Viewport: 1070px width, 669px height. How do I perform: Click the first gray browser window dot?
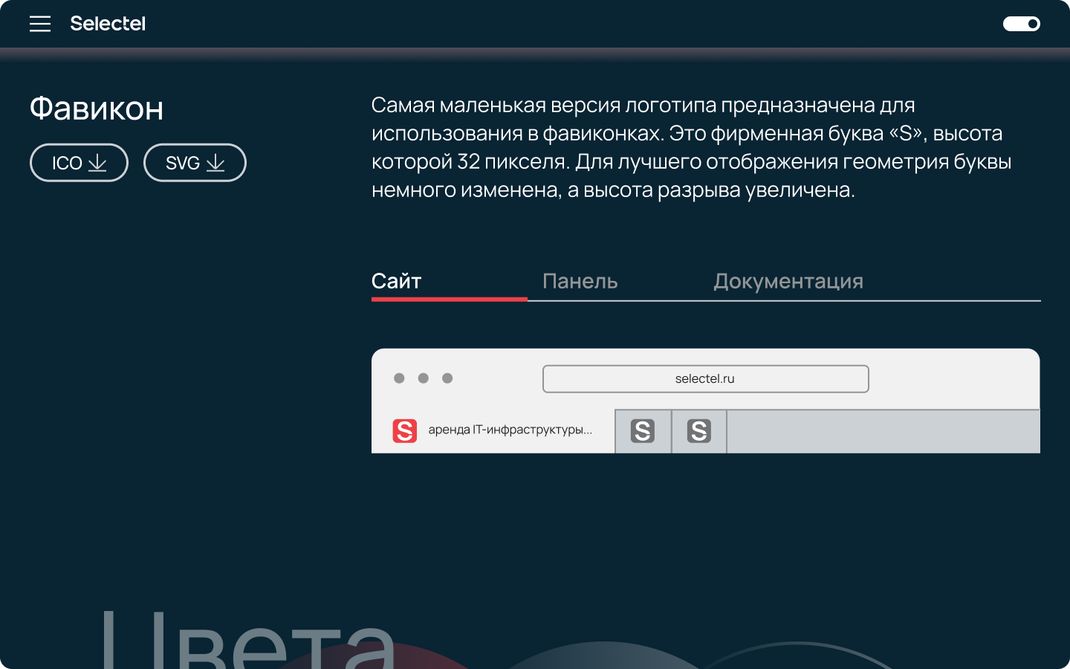click(399, 378)
